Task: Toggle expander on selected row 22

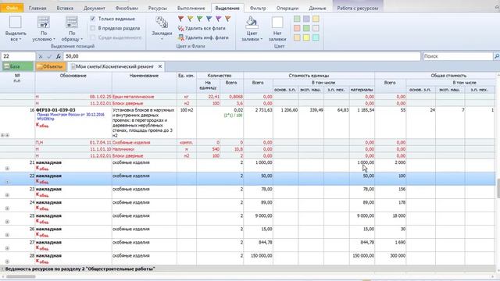Action: 7,182
